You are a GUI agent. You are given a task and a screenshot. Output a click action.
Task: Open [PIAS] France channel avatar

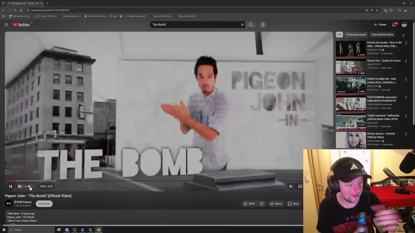tap(9, 204)
